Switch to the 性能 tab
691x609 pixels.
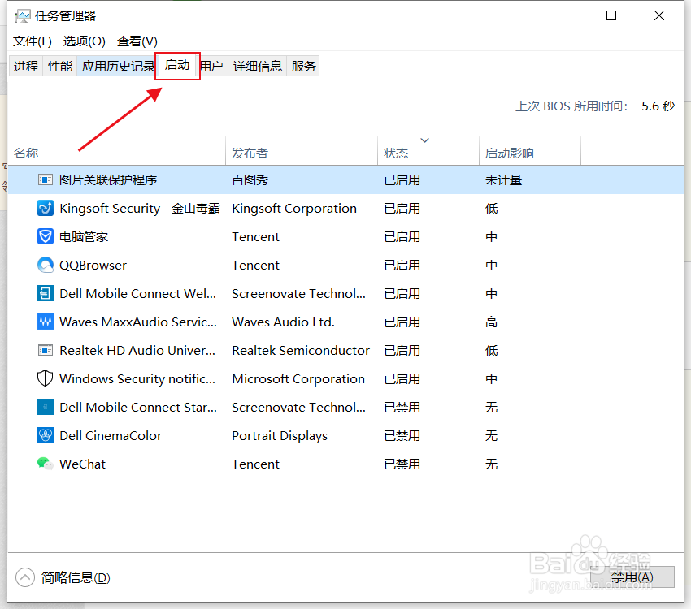tap(59, 66)
